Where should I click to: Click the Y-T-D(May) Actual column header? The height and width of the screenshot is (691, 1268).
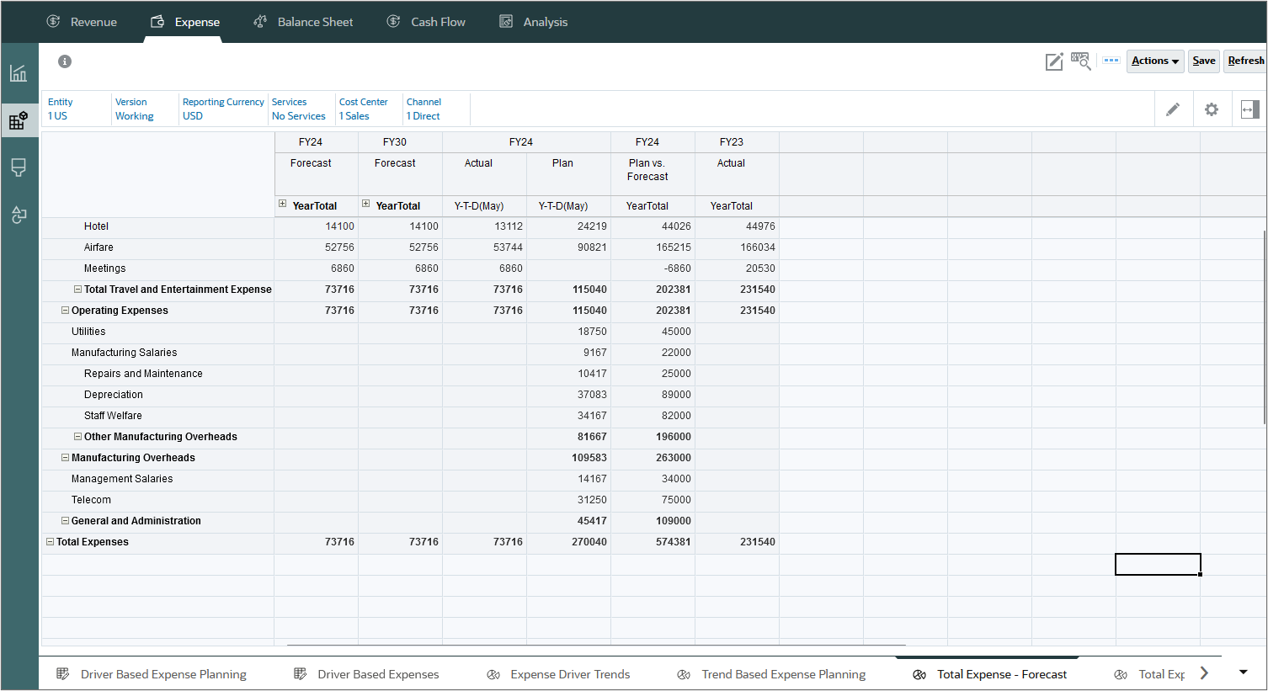pos(485,206)
